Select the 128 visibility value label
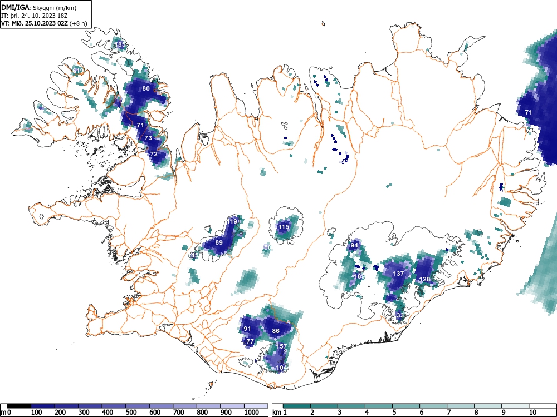 tap(425, 280)
